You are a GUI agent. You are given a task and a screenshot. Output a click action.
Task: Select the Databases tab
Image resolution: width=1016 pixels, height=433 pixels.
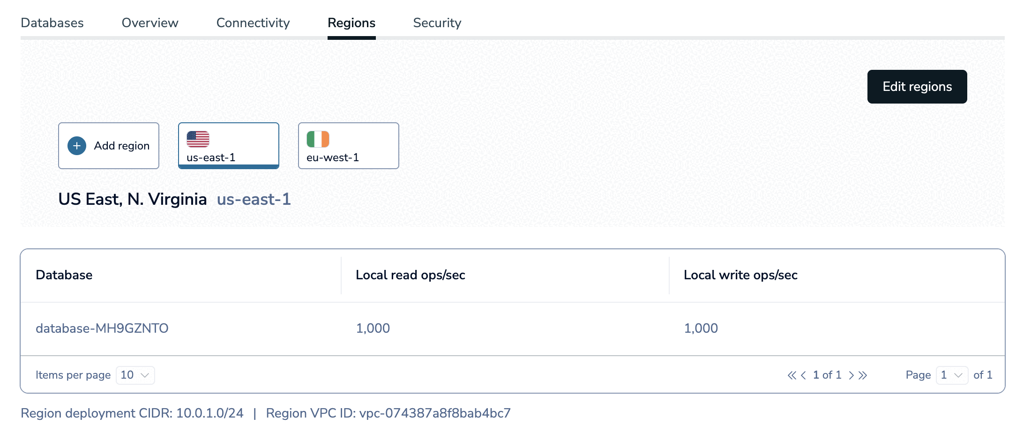(52, 22)
